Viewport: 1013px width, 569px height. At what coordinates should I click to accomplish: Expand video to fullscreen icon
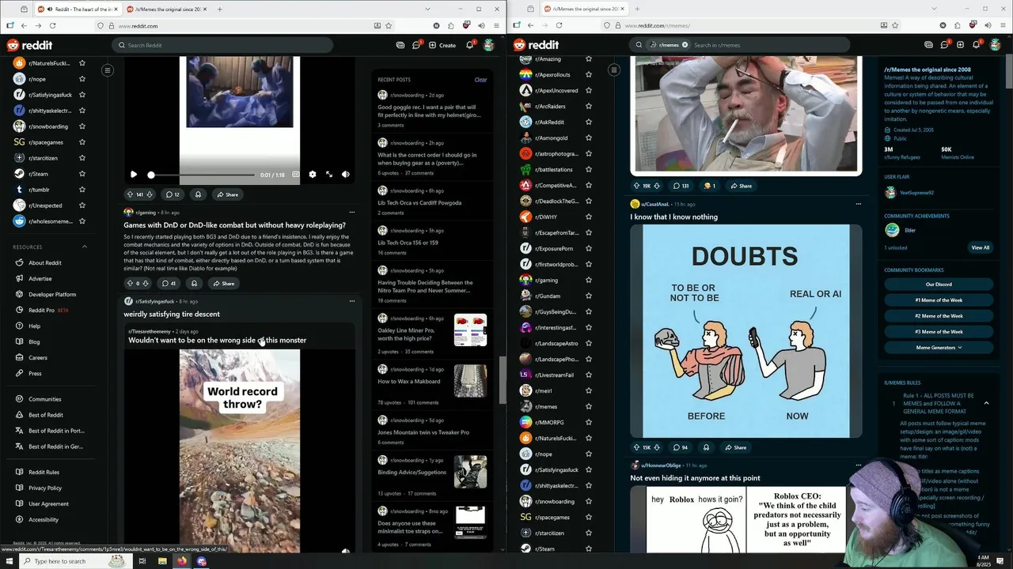coord(329,175)
